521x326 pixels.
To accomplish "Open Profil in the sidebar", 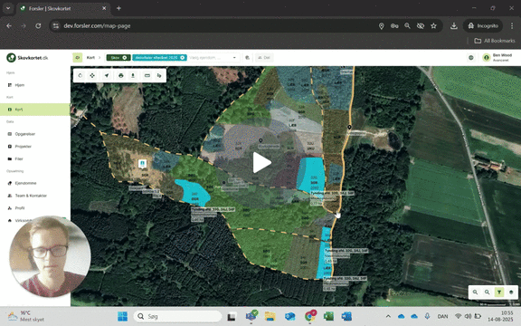I will click(x=20, y=208).
